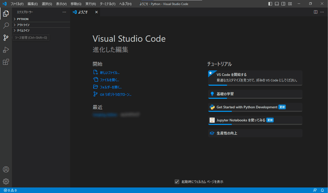Open VS Code を開始する walkthrough

pos(255,78)
